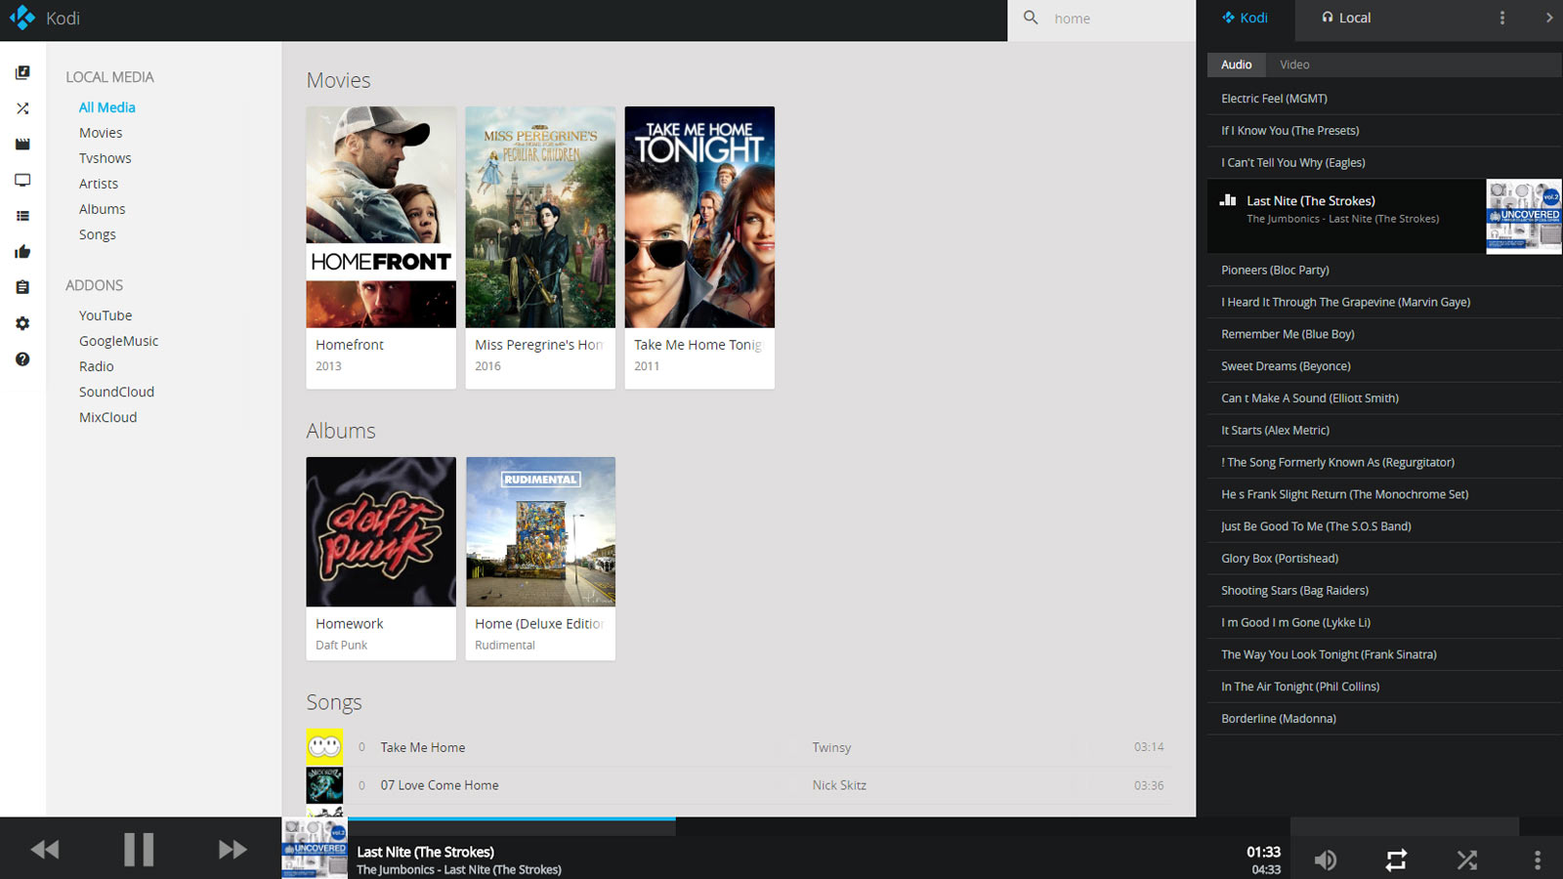Play 'Remember Me (Blue Boy)' in playlist
1563x879 pixels.
point(1384,334)
